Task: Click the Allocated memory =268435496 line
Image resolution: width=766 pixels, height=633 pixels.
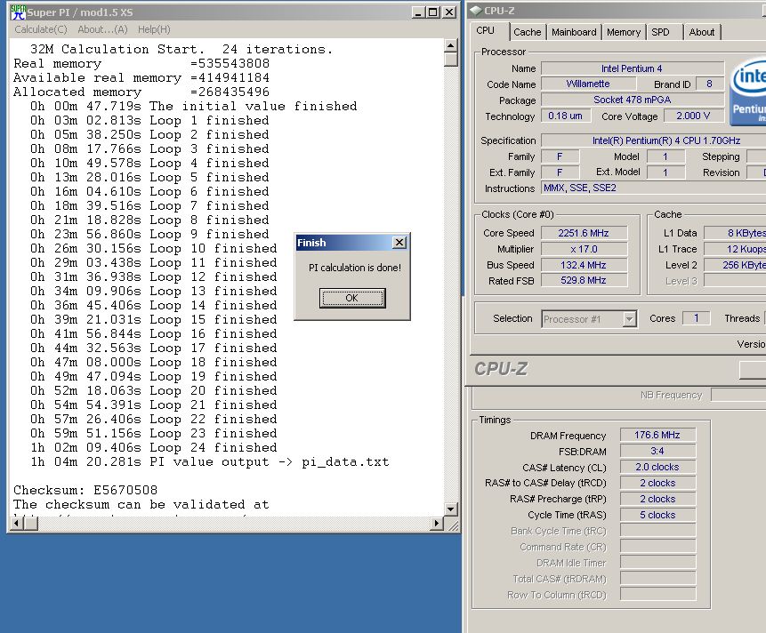Action: pos(141,92)
